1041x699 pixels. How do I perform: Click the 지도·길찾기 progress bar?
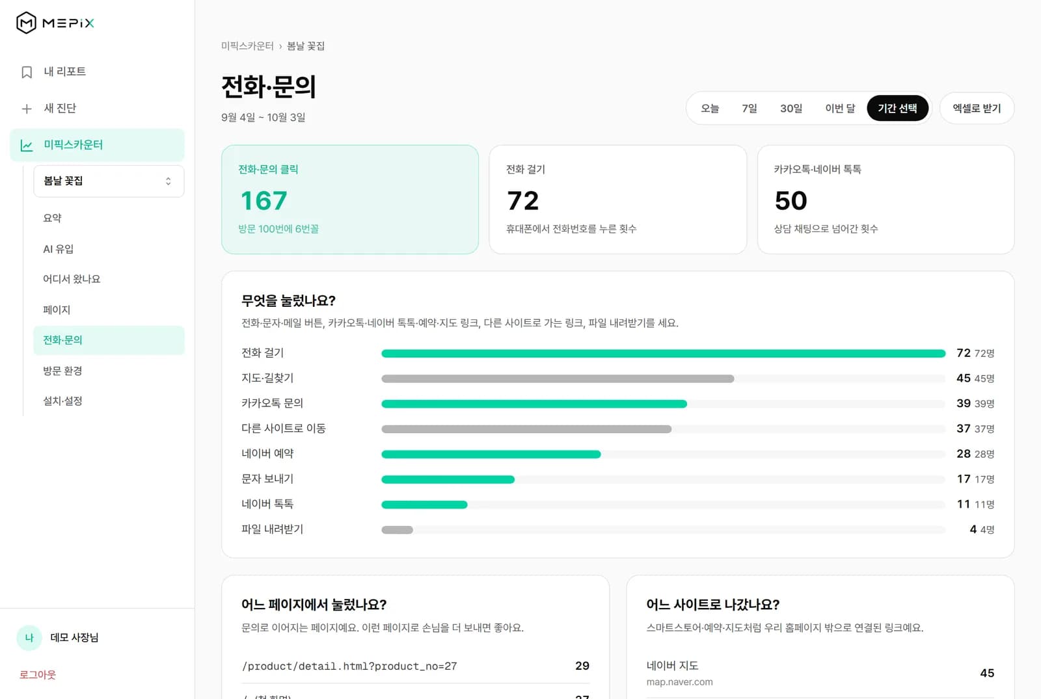pyautogui.click(x=663, y=378)
